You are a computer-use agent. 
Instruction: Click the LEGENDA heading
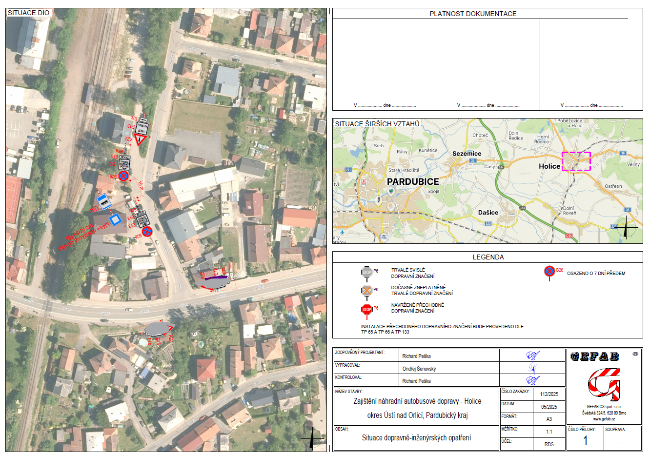pos(488,257)
